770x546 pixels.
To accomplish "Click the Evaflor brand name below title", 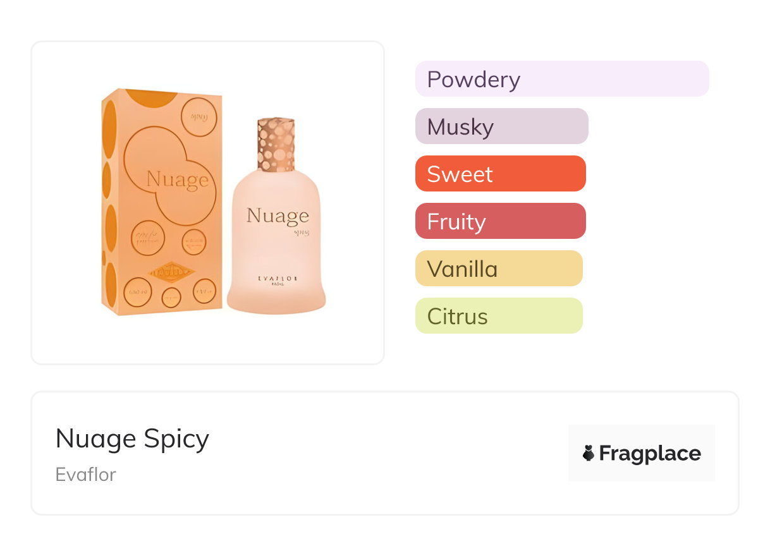I will tap(85, 475).
